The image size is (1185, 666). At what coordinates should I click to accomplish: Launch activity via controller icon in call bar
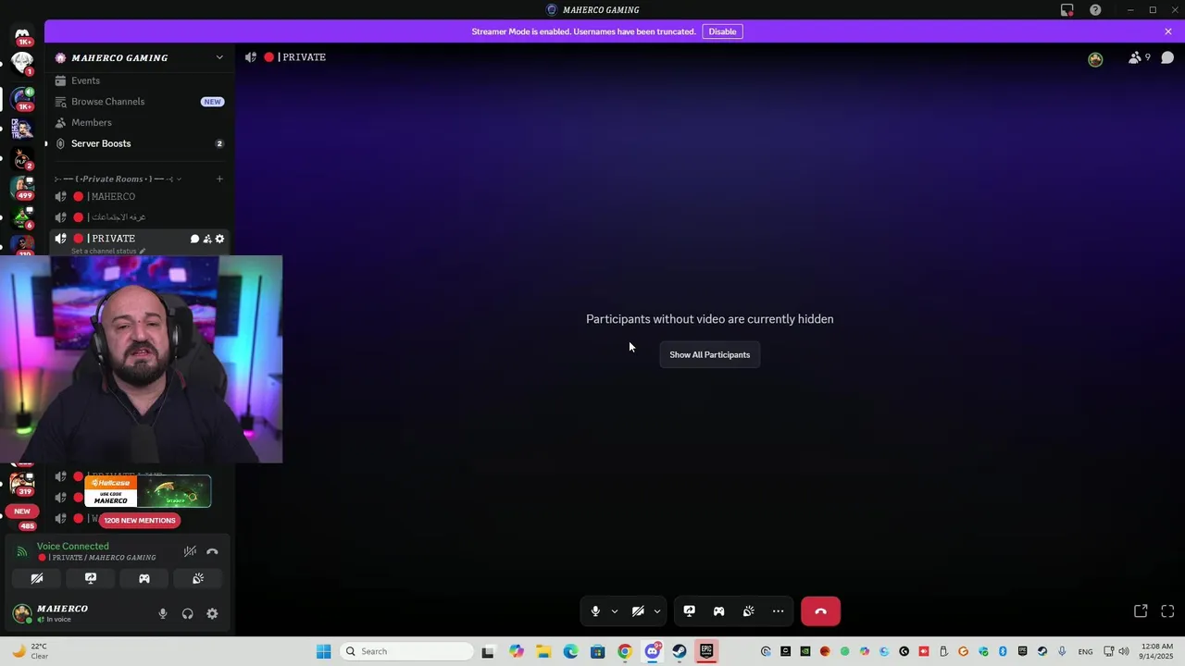pos(718,611)
